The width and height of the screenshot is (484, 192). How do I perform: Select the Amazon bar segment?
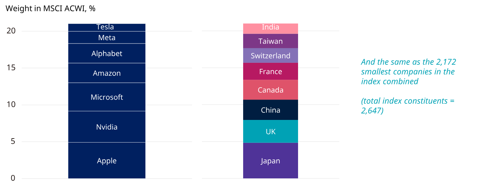107,73
